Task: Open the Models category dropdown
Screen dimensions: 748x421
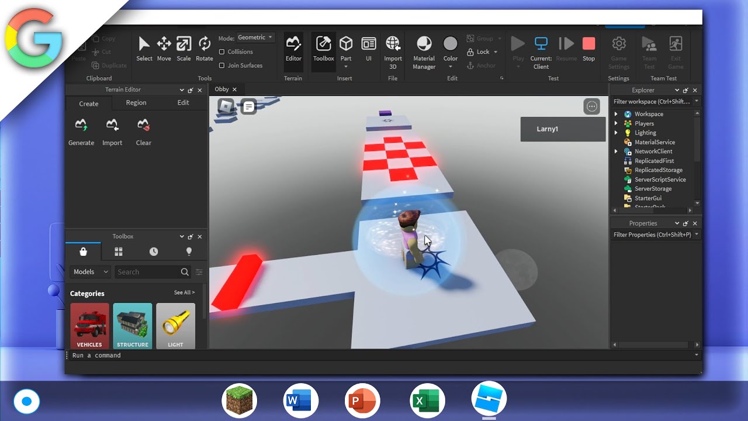Action: (90, 272)
